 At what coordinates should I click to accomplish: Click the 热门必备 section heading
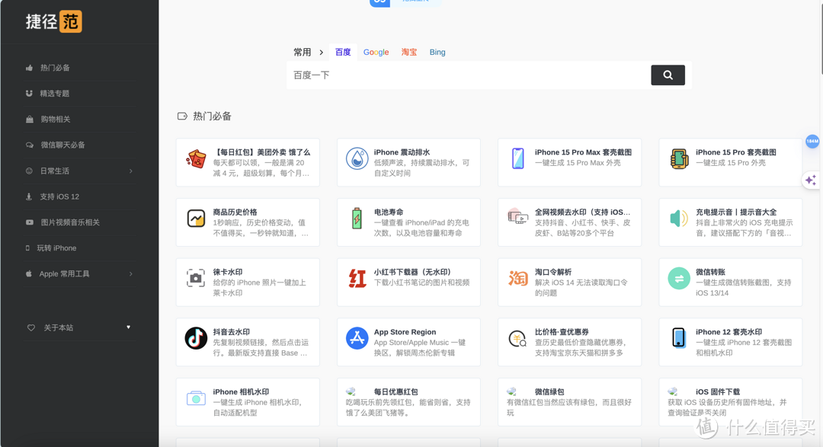click(212, 116)
